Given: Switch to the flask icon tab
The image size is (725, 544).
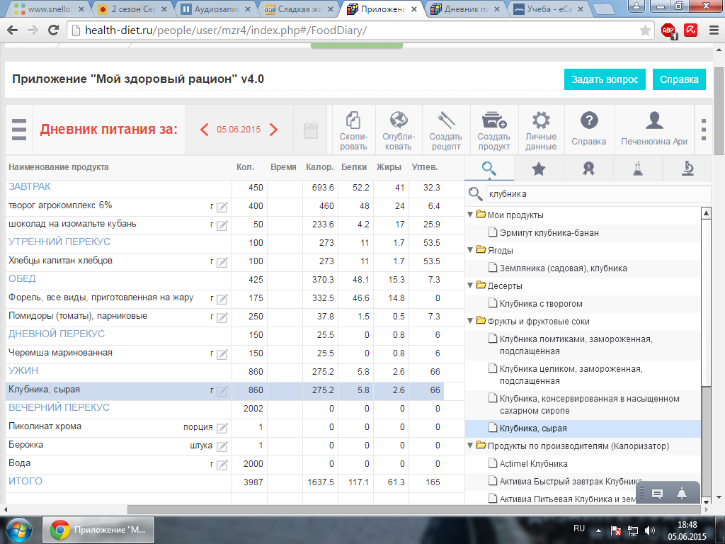Looking at the screenshot, I should [638, 168].
